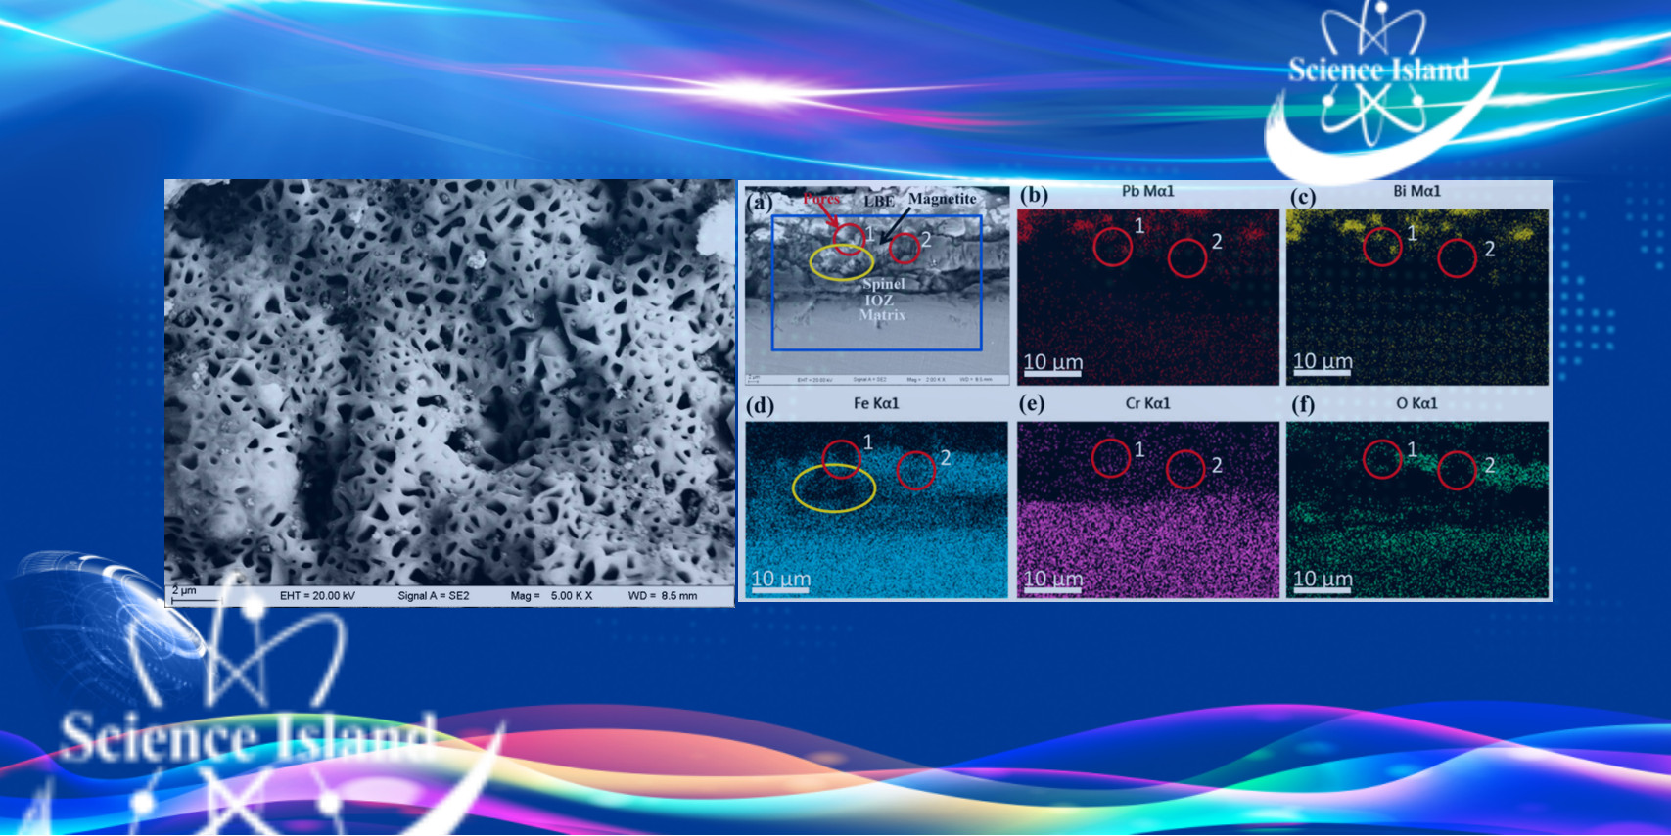The width and height of the screenshot is (1671, 836).
Task: Click the Bi Mα1 title label
Action: [1416, 191]
